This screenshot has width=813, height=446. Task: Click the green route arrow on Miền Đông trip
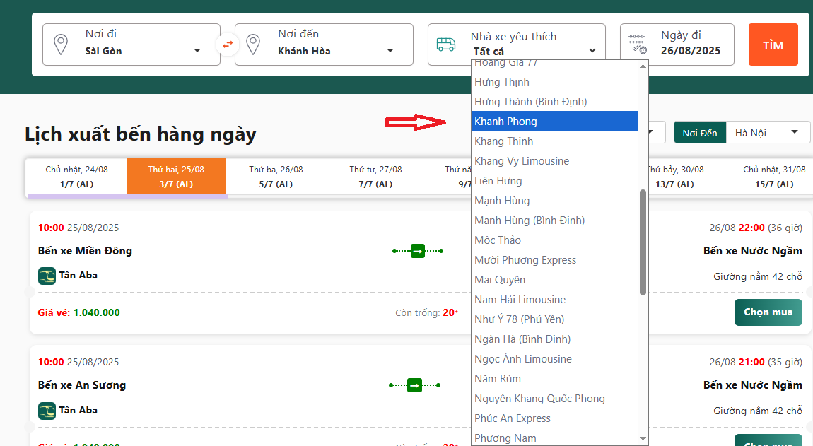tap(418, 251)
